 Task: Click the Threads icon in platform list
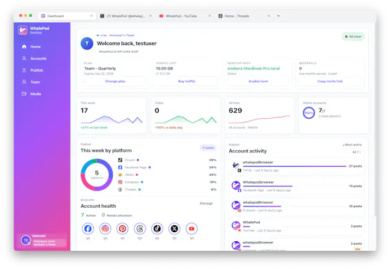coord(120,190)
